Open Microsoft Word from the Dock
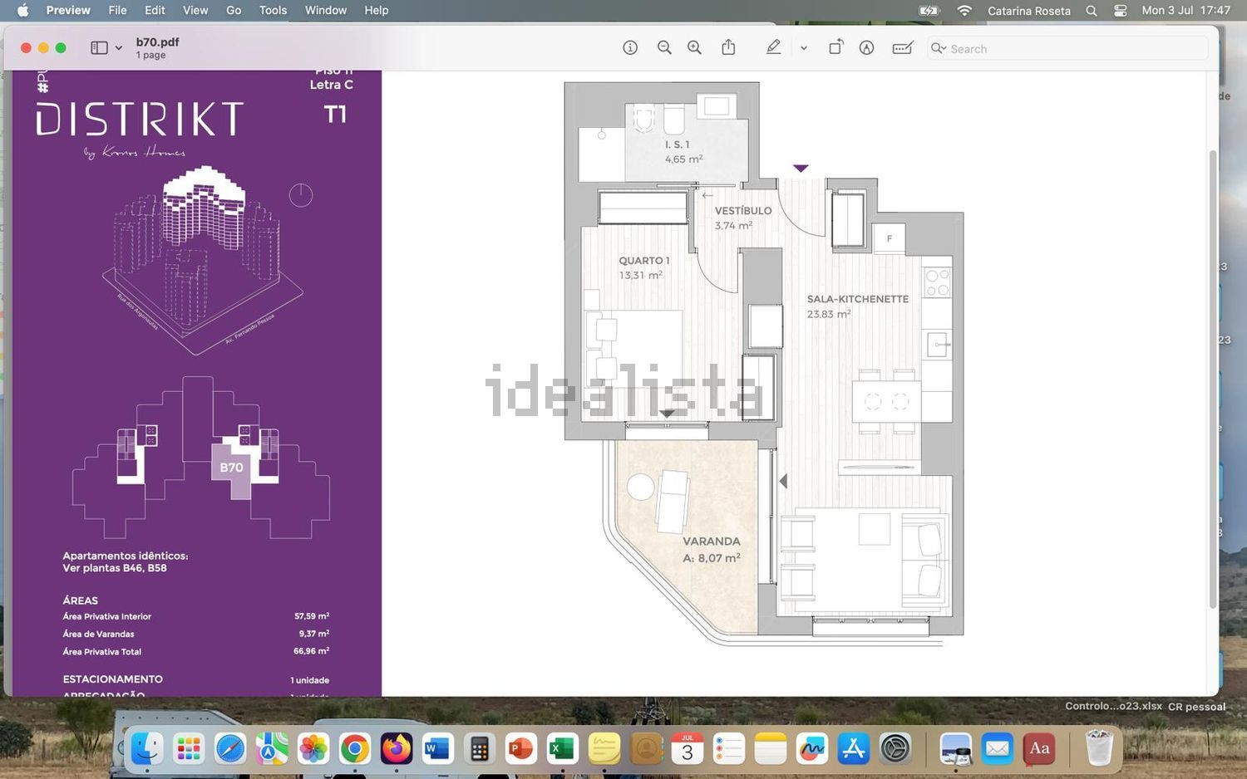The width and height of the screenshot is (1247, 779). (x=438, y=748)
